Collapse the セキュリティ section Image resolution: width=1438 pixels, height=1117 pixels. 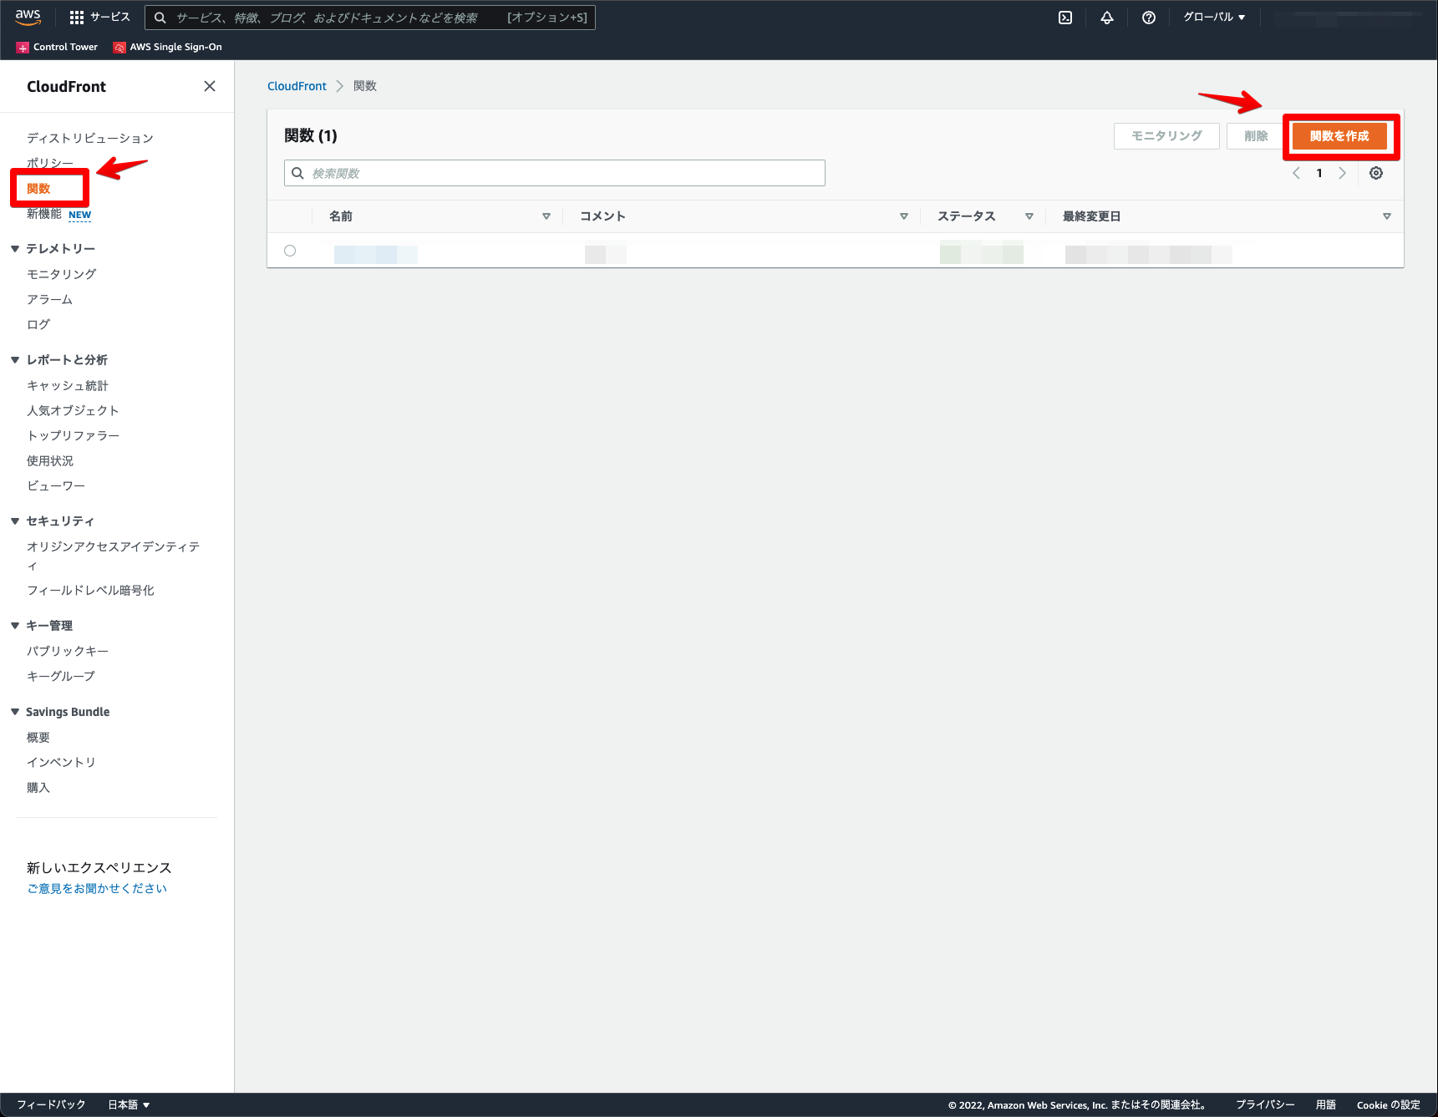[x=15, y=521]
